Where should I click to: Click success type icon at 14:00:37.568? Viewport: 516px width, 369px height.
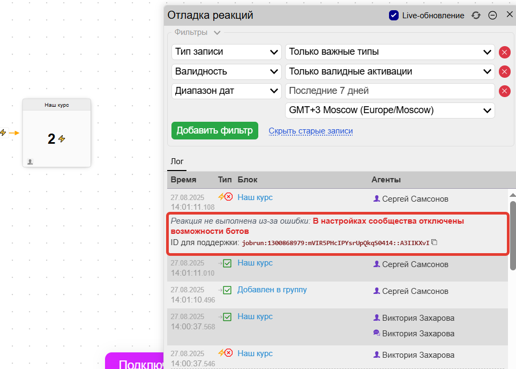point(227,317)
